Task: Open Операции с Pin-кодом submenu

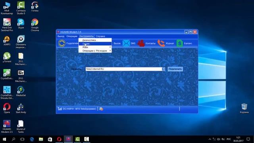Action: click(95, 51)
